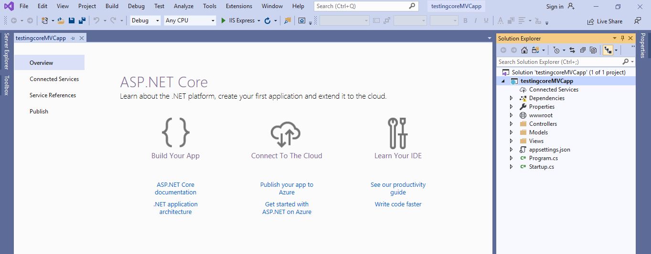651x254 pixels.
Task: Open Get started with ASP.NET on Azure link
Action: coord(287,208)
